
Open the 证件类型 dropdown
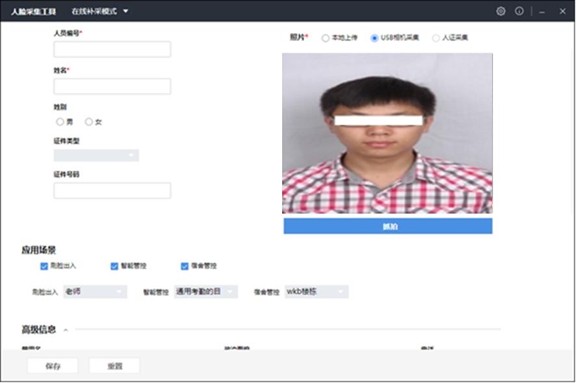click(96, 155)
